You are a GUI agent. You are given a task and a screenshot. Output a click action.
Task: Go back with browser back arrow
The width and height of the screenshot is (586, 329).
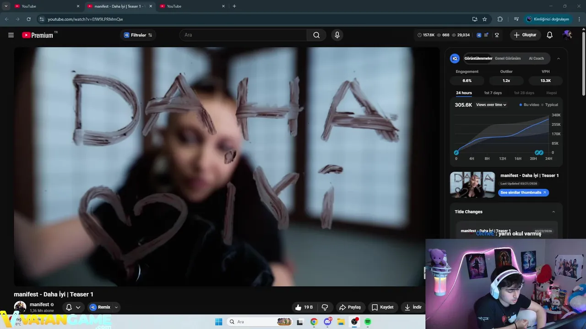tap(6, 19)
